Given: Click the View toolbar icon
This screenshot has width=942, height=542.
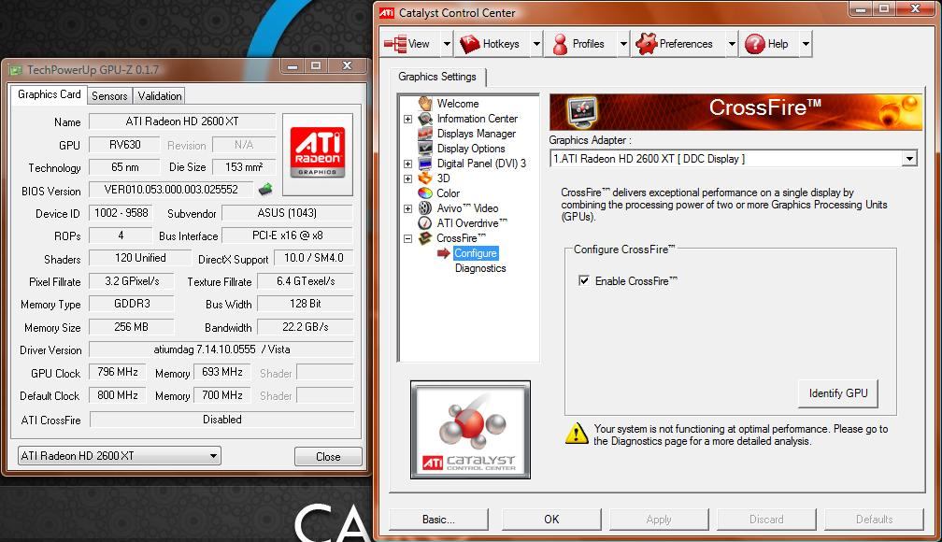Looking at the screenshot, I should pyautogui.click(x=395, y=44).
